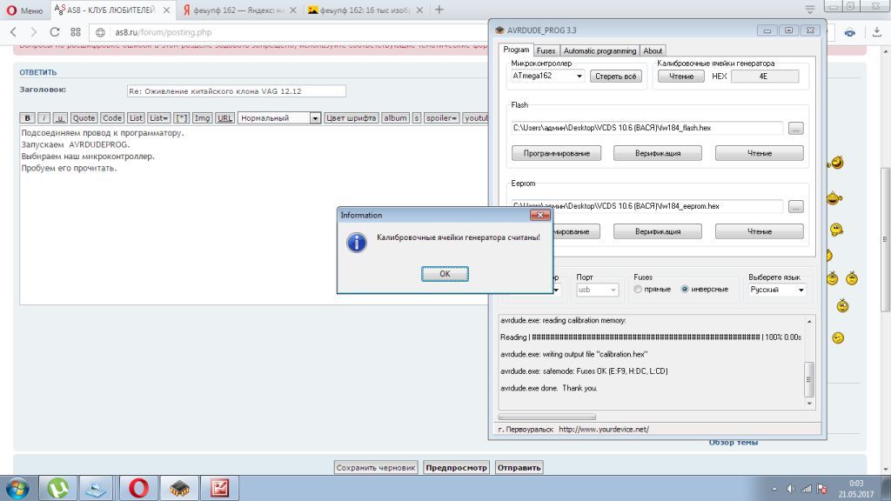Viewport: 891px width, 501px height.
Task: Click the Заголовок subject field
Action: tap(236, 90)
